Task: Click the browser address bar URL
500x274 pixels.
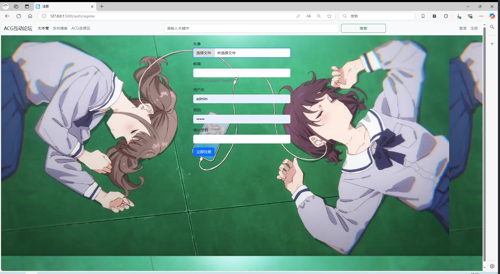Action: (73, 16)
